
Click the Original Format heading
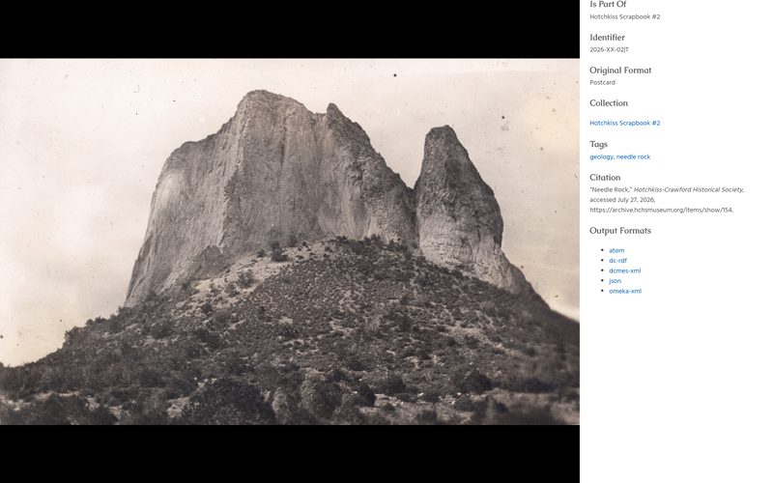tap(620, 70)
